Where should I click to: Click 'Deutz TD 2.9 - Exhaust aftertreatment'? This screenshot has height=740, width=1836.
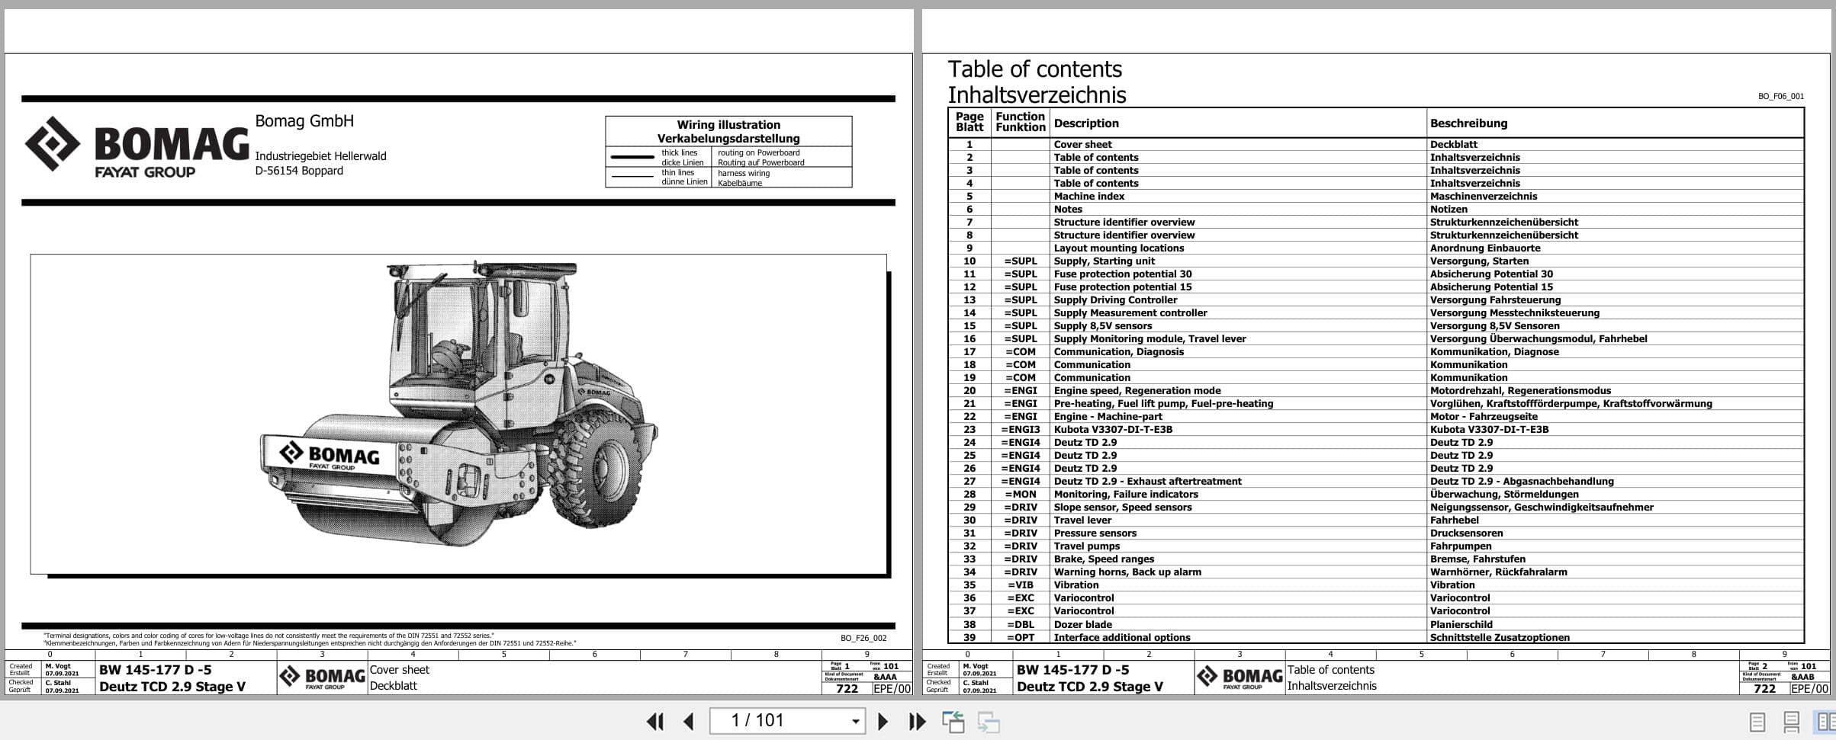click(x=1147, y=481)
